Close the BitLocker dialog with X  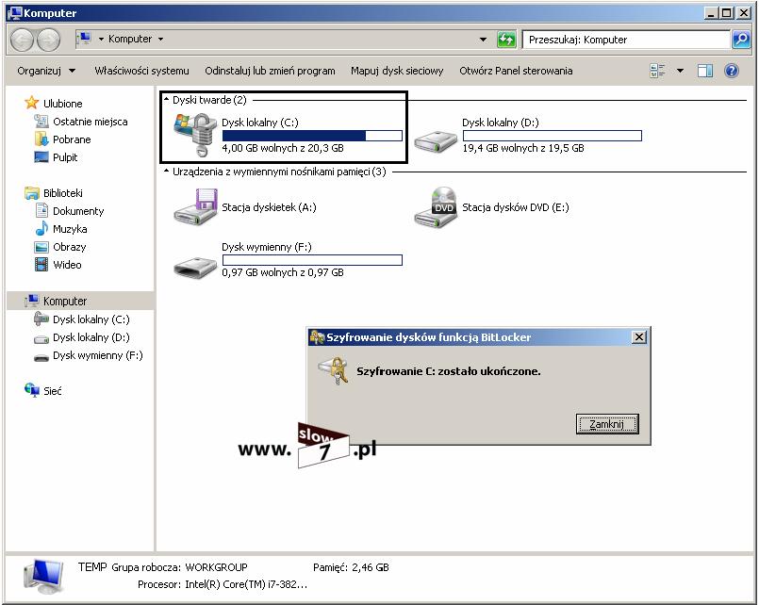coord(639,337)
